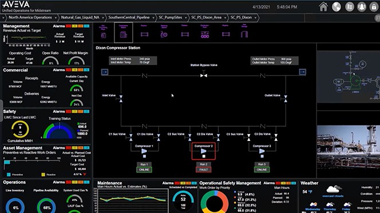The height and width of the screenshot is (213, 380).
Task: Click the Run 2 FAULT status button
Action: tap(204, 170)
